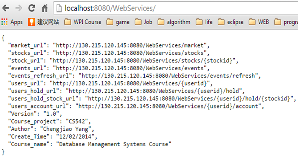Click the "users_hold_url" key text
Viewport: 298px width, 167px height.
(x=34, y=91)
